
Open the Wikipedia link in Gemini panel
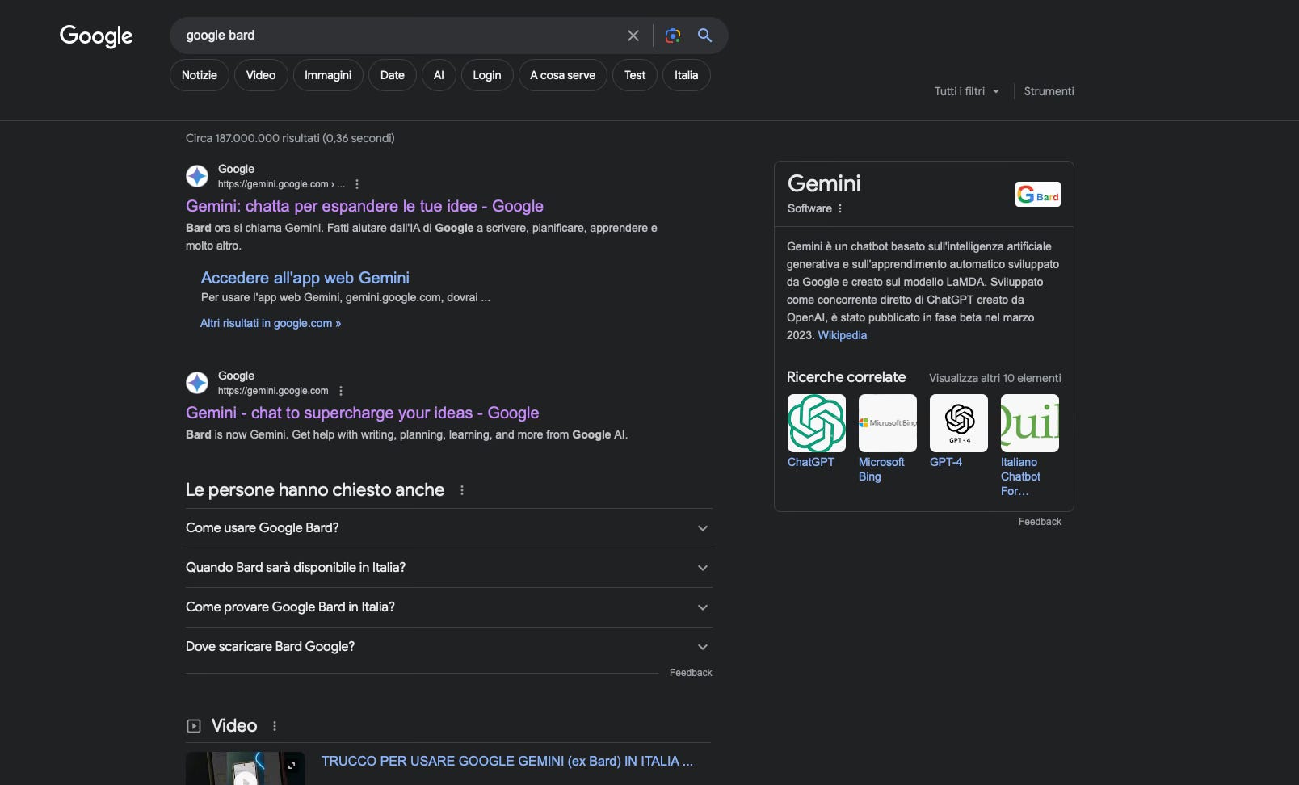click(842, 335)
